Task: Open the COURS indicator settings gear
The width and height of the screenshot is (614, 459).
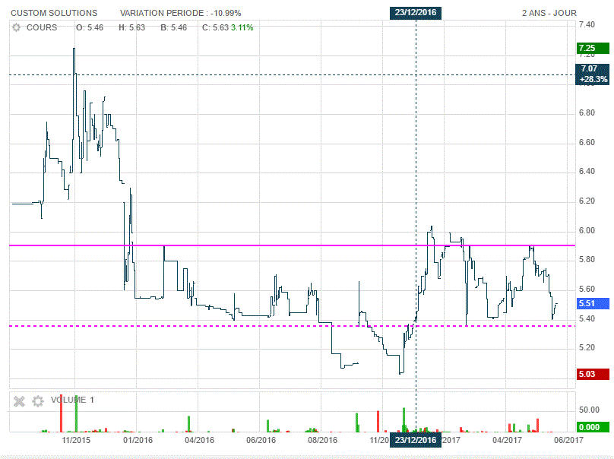Action: coord(16,28)
